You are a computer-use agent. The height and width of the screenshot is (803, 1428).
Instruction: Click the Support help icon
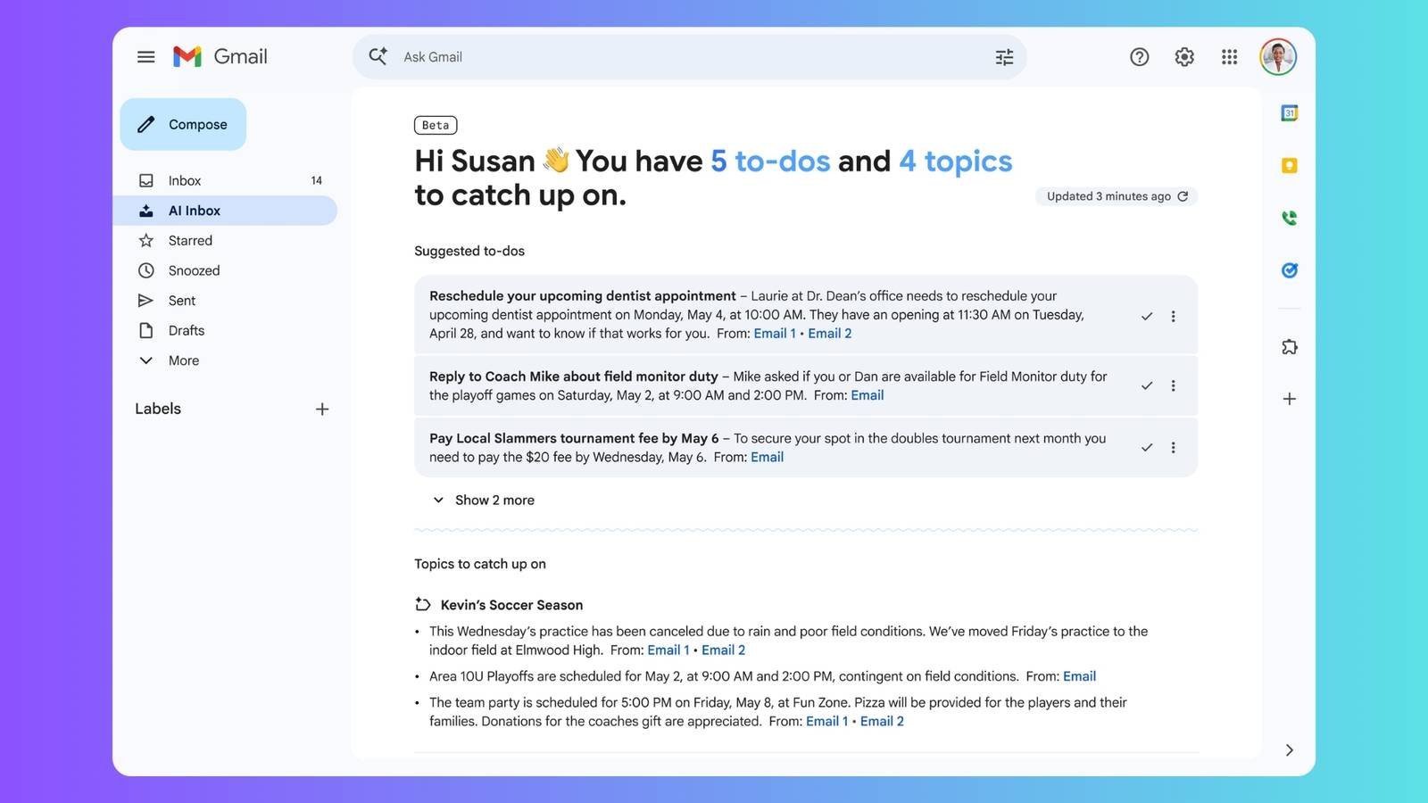click(1139, 57)
